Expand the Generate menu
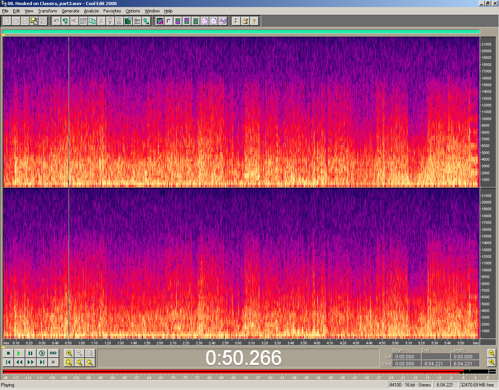The height and width of the screenshot is (390, 499). tap(70, 11)
